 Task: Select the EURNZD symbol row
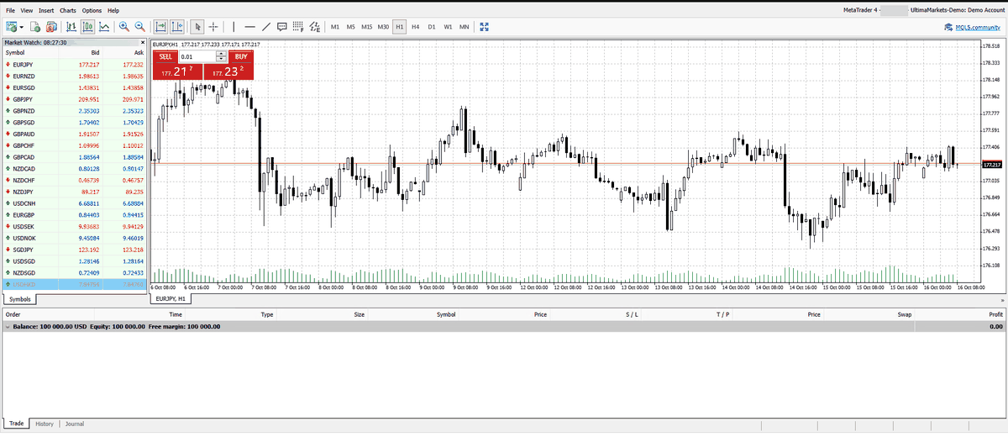[74, 76]
